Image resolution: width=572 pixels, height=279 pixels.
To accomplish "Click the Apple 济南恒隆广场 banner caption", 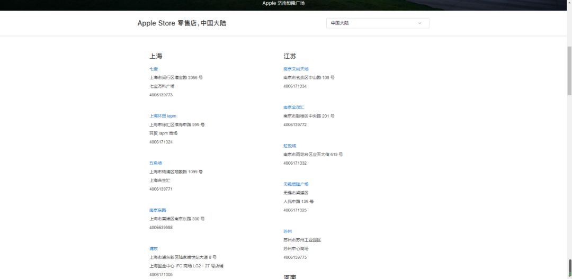I will 283,3.
